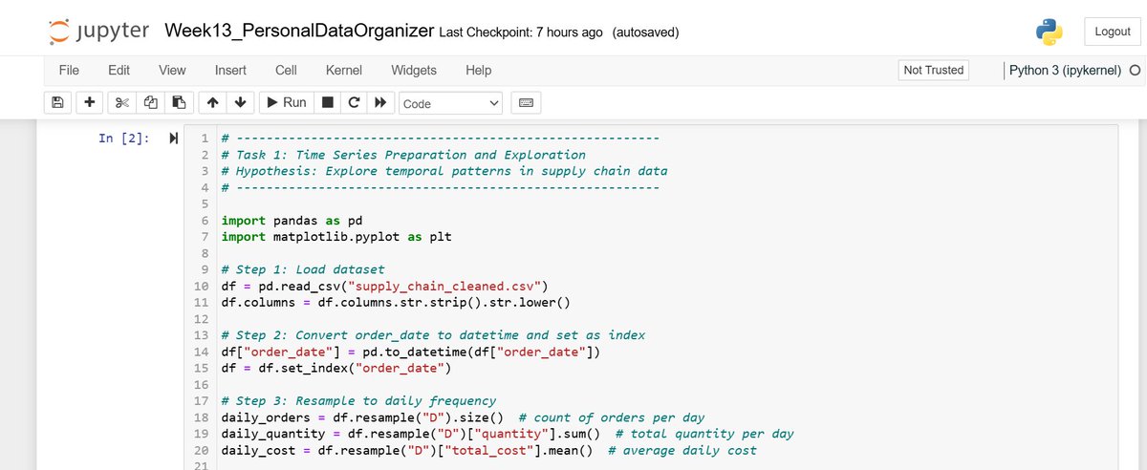
Task: Open the Edit menu
Action: [119, 71]
